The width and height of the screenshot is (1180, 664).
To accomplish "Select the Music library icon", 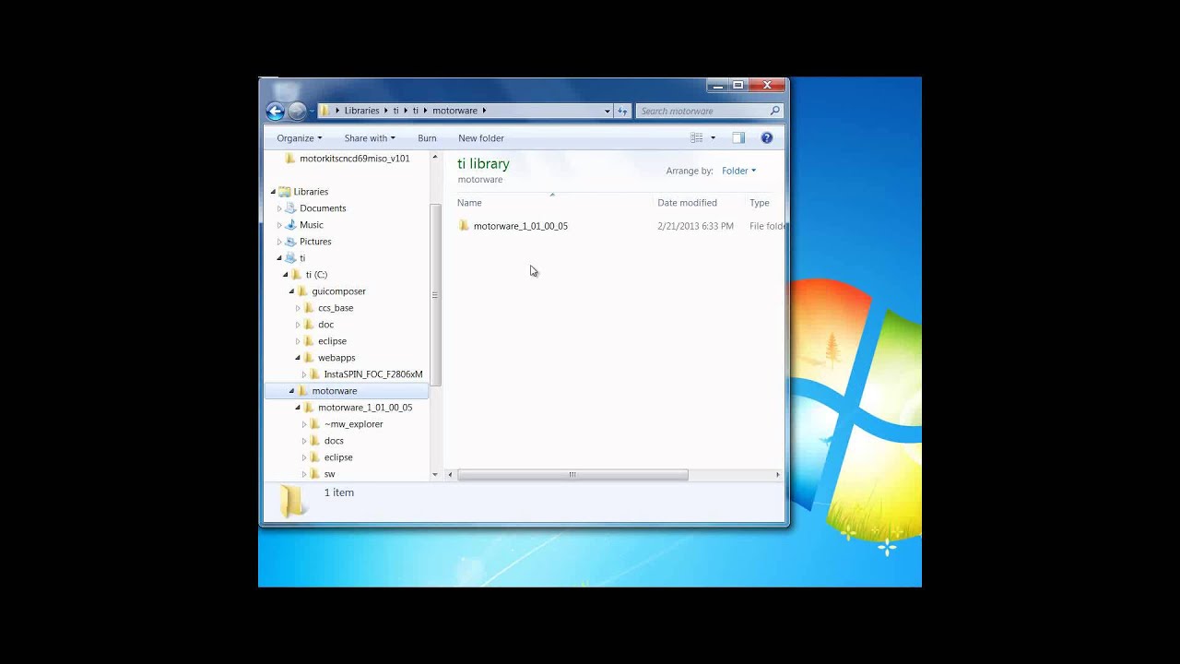I will point(291,225).
